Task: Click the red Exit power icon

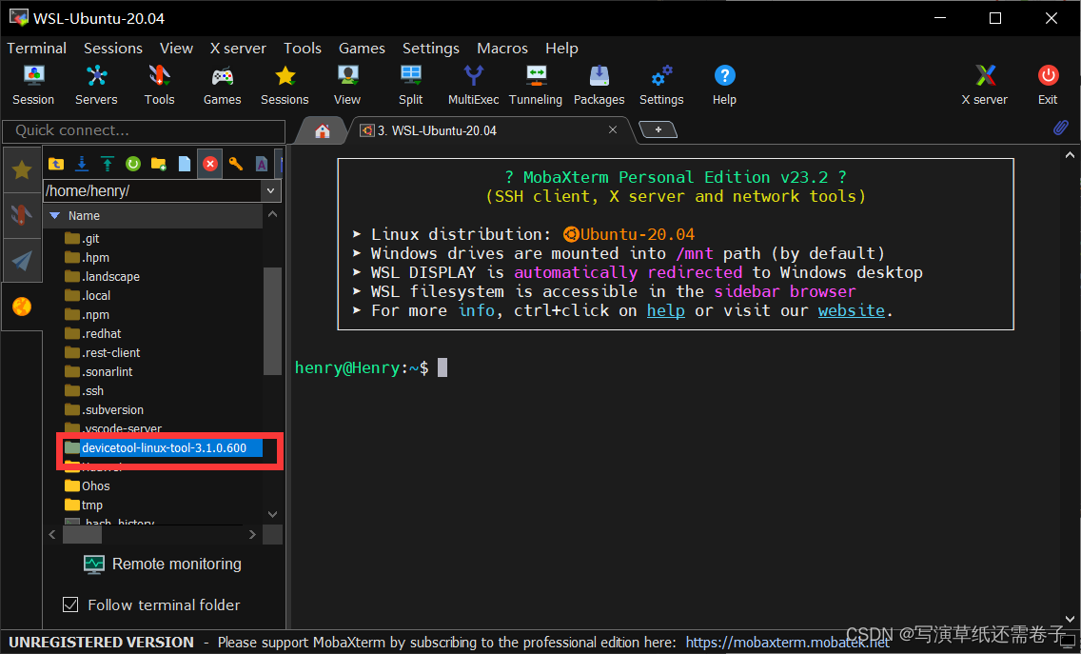Action: [x=1048, y=85]
